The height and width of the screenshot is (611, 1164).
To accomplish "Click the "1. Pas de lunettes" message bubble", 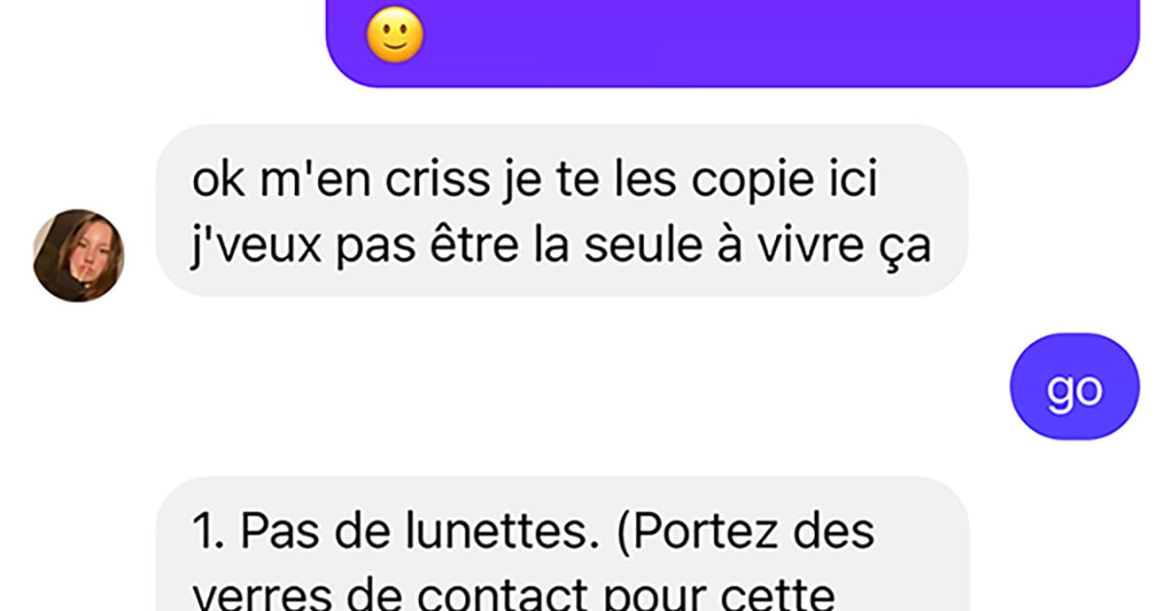I will point(563,543).
